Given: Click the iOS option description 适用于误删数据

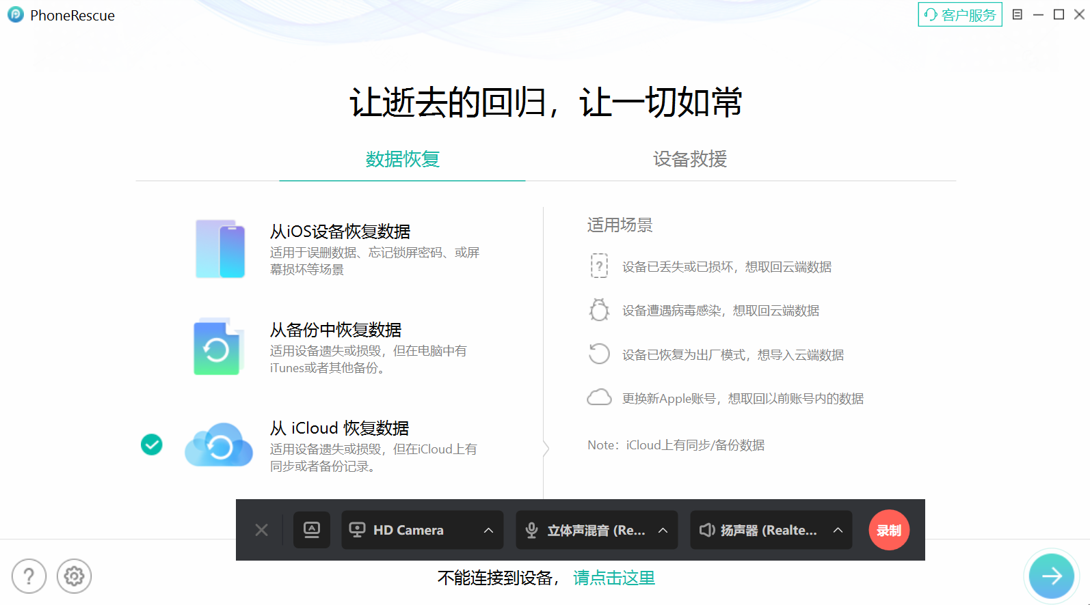Looking at the screenshot, I should (x=375, y=261).
